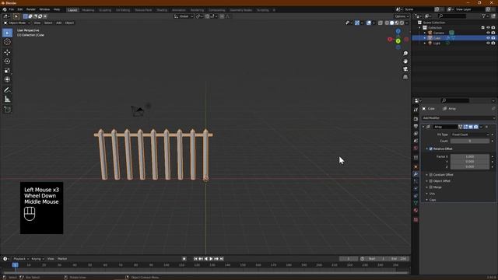Open the Keying dropdown in timeline

37,259
